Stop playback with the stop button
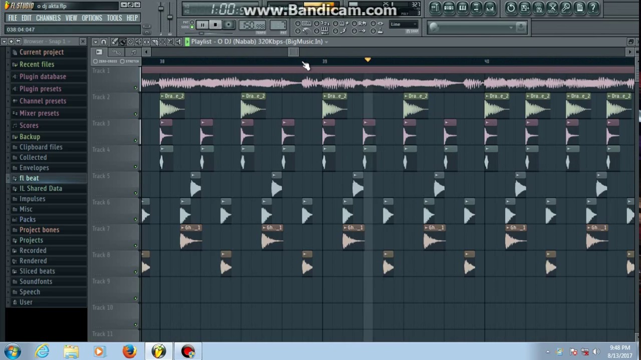Viewport: 641px width, 360px height. pyautogui.click(x=215, y=24)
